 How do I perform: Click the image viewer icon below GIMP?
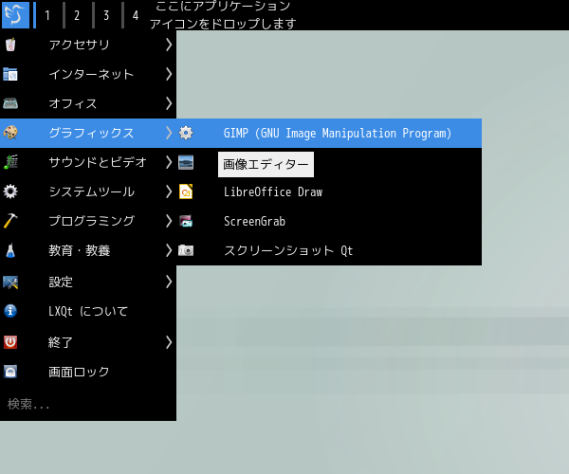[186, 162]
